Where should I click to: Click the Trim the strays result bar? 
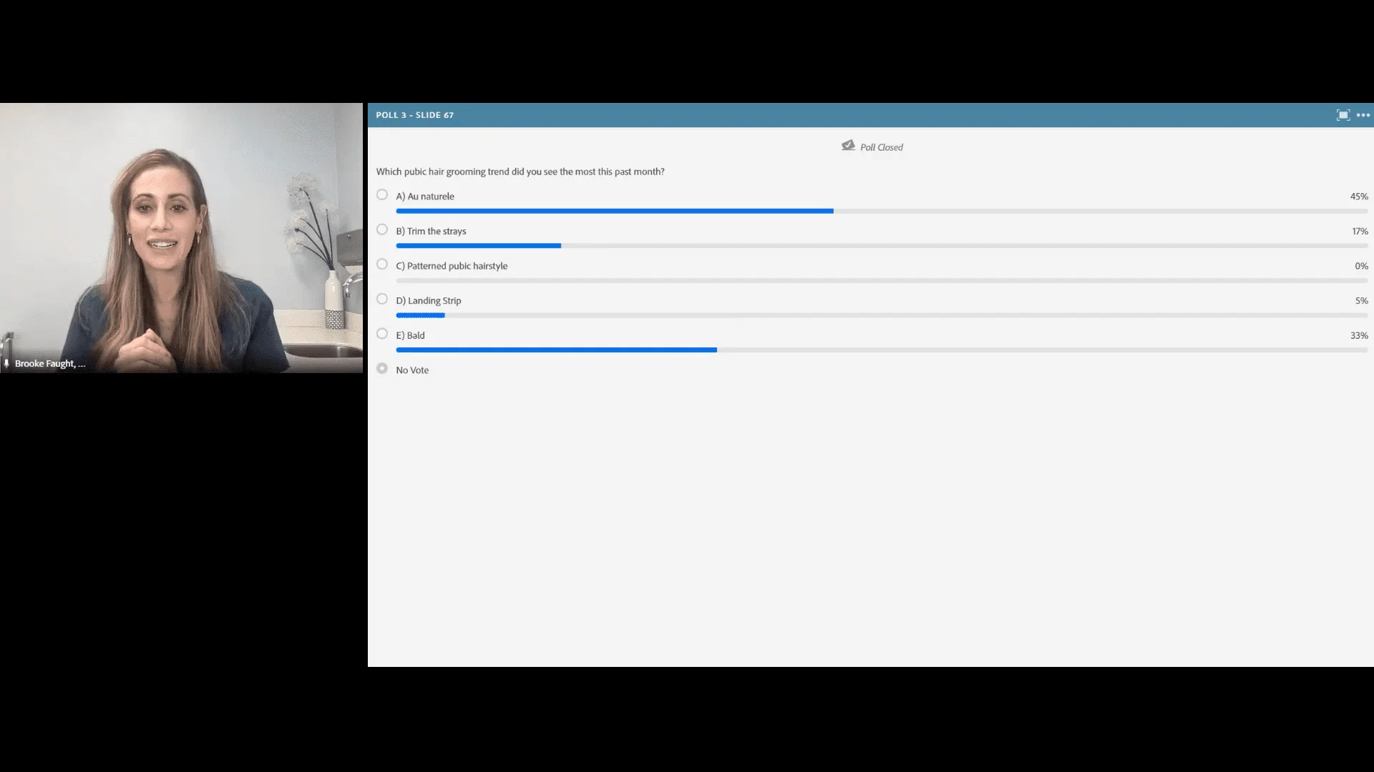click(882, 246)
